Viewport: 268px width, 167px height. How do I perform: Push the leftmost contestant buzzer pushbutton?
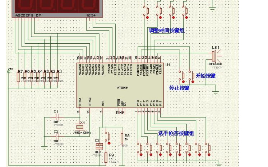tap(140, 149)
